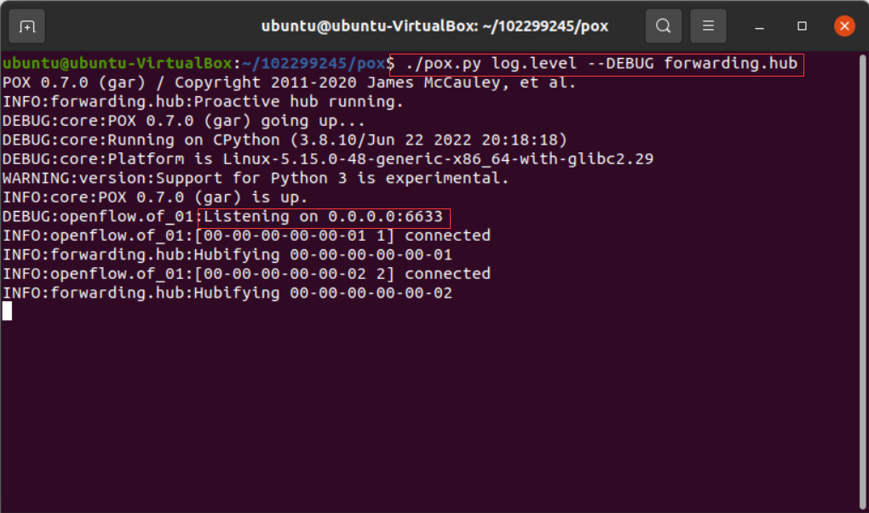Click the white terminal cursor block
Viewport: 869px width, 513px height.
click(7, 311)
